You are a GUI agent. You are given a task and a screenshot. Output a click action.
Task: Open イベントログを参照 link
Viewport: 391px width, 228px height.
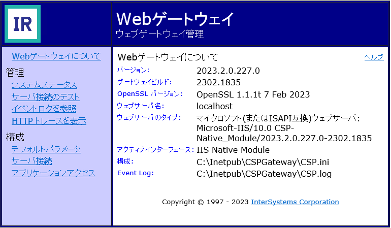(x=44, y=109)
